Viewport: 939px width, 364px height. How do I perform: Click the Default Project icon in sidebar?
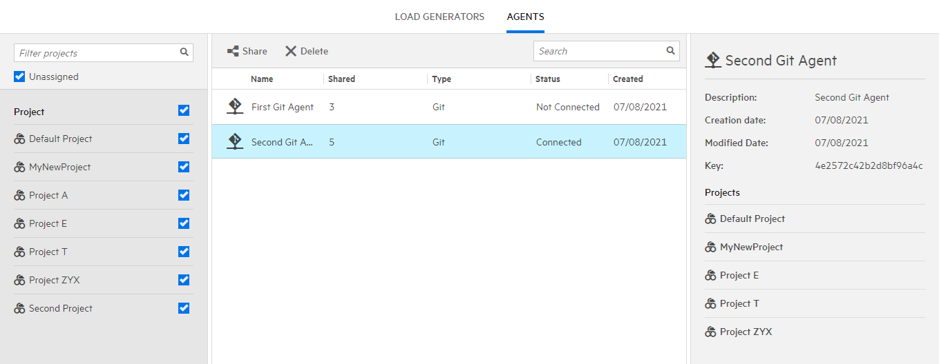[x=19, y=139]
